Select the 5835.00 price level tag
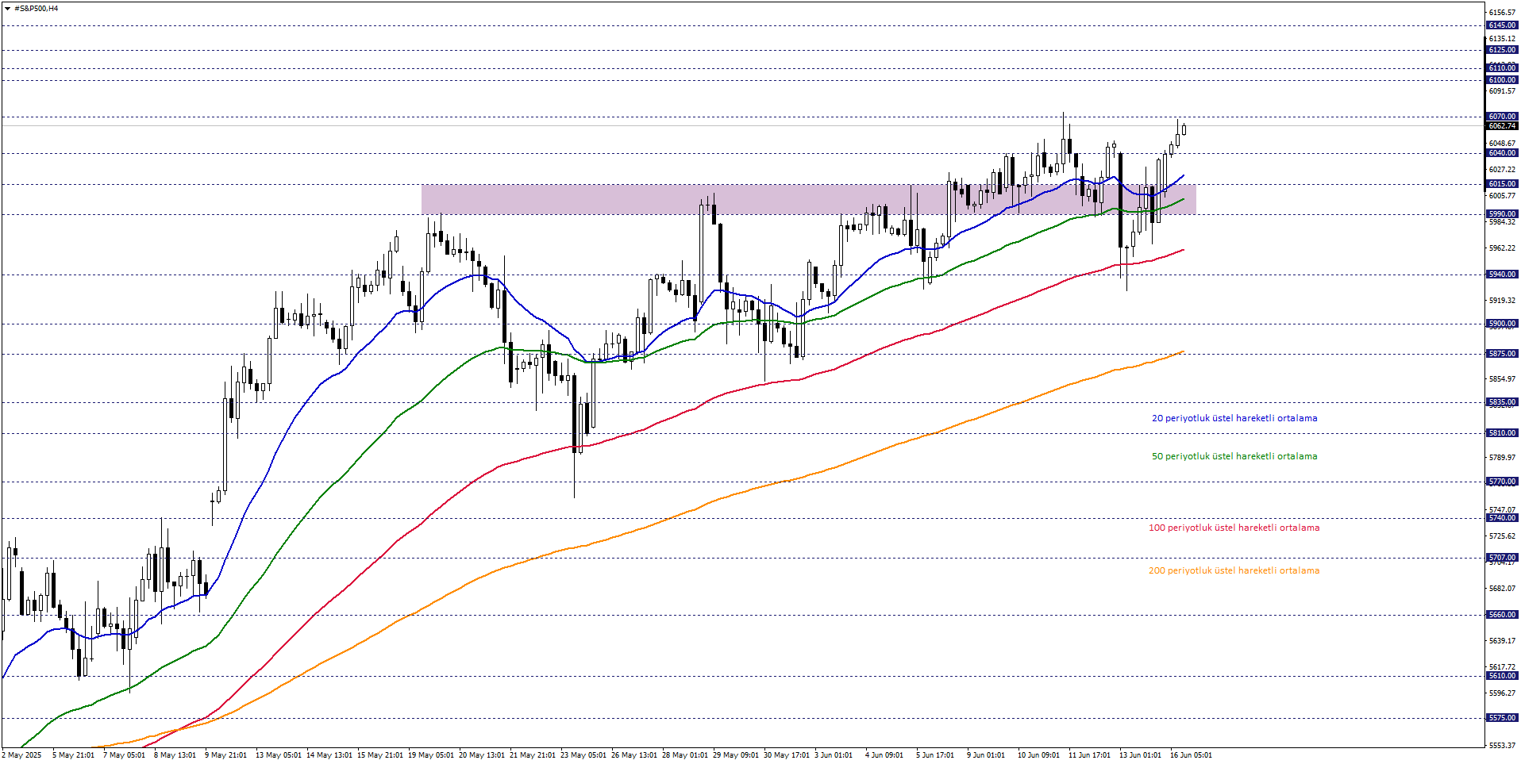1521x764 pixels. pos(1502,402)
